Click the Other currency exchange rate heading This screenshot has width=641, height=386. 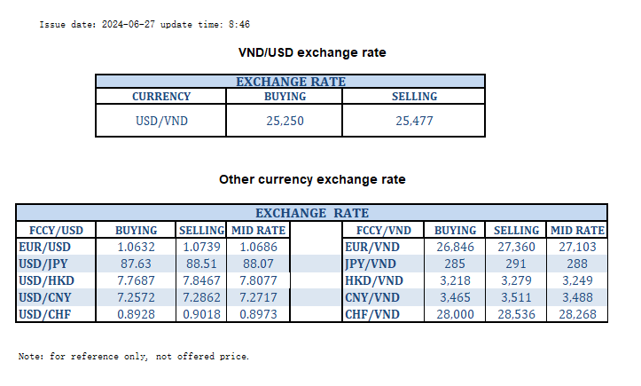(312, 179)
